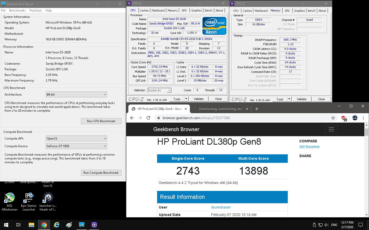The image size is (369, 230).
Task: Open the volume control in the system tray
Action: 326,225
